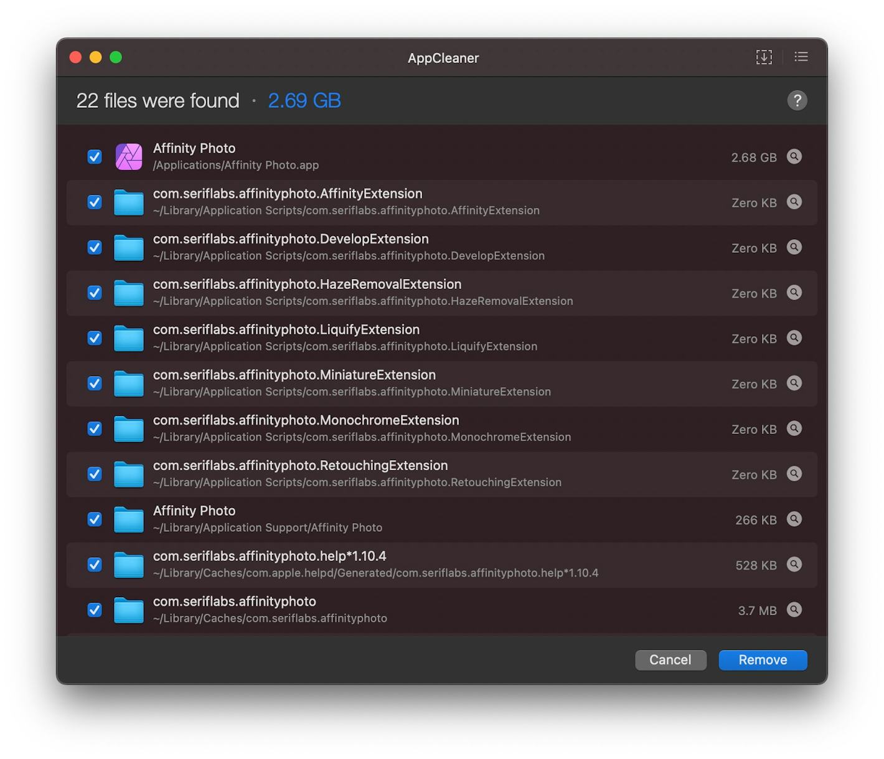Click the folder icon for LiquifyExtension
The height and width of the screenshot is (759, 884).
click(129, 338)
